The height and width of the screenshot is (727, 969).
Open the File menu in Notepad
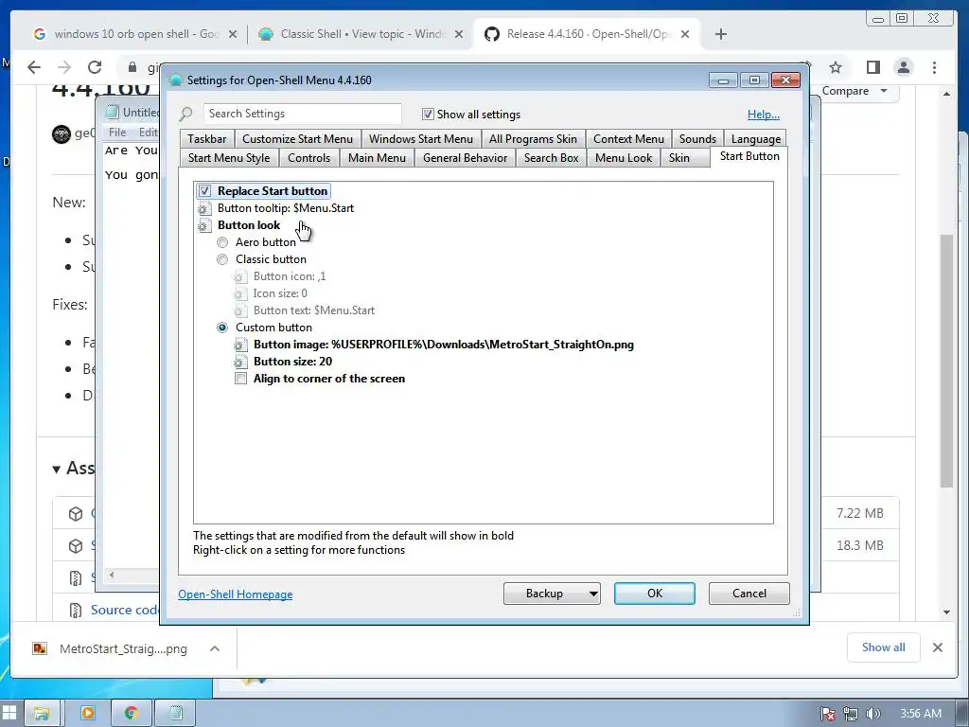(116, 133)
